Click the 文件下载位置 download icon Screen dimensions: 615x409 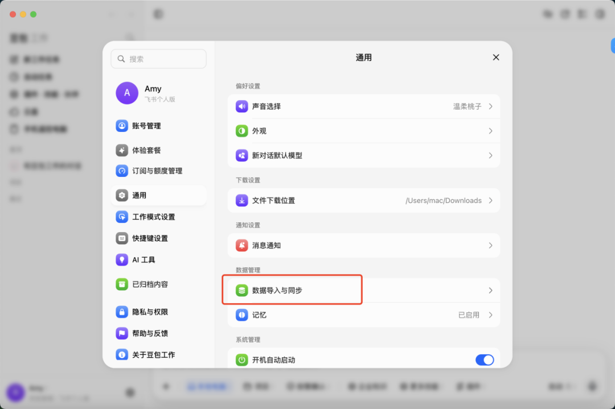tap(241, 201)
